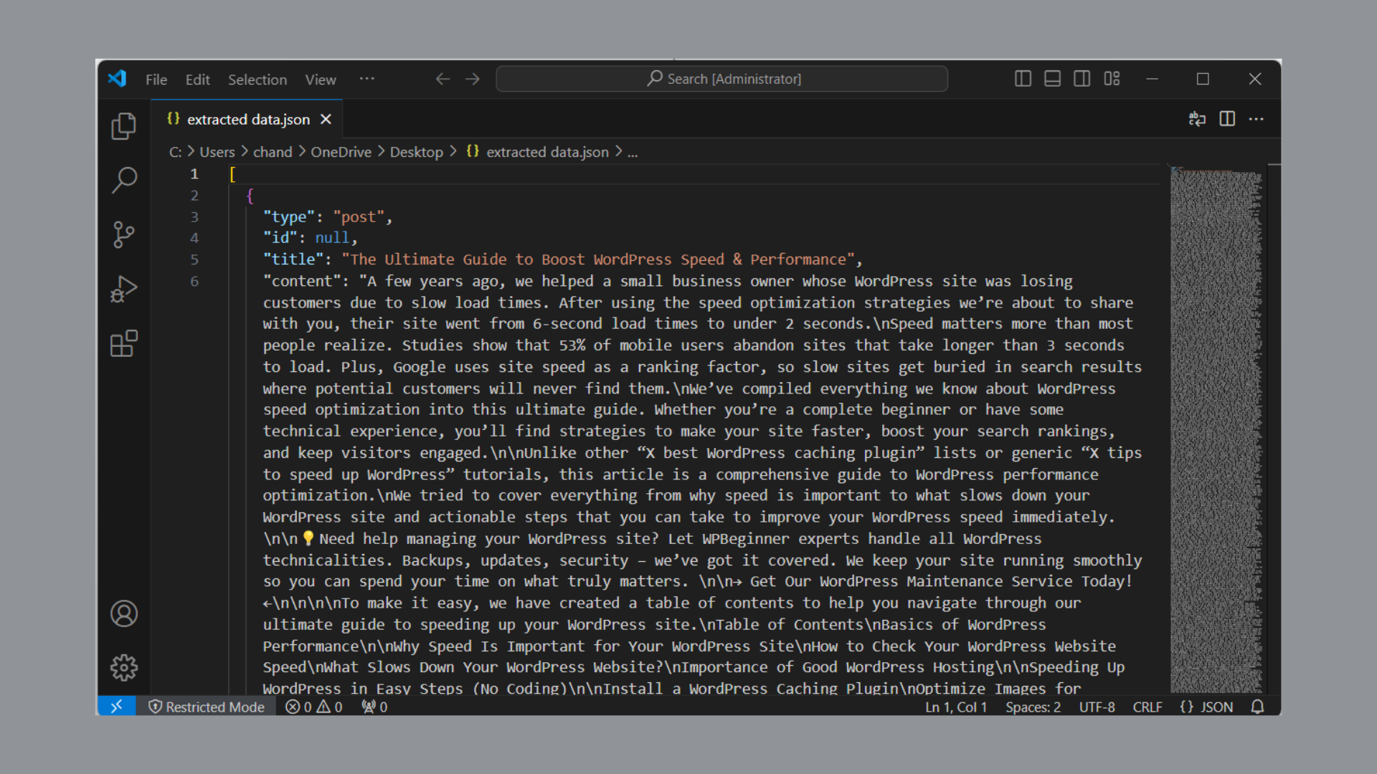Click the notifications bell in the status bar
Viewport: 1377px width, 774px height.
click(1257, 707)
